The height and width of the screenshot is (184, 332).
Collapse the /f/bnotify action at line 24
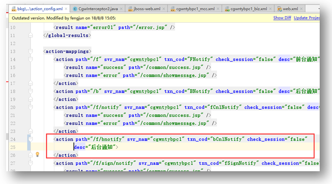[x=30, y=139]
